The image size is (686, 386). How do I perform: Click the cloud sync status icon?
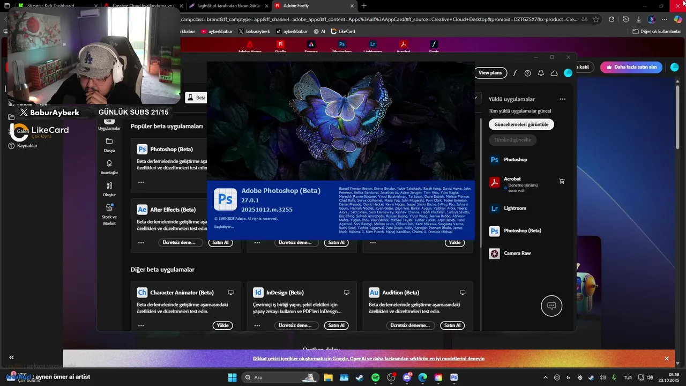coord(554,73)
